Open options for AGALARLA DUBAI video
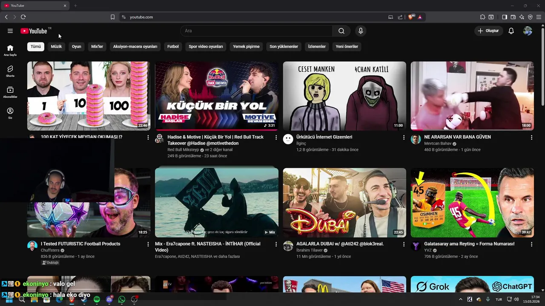545x306 pixels. 404,244
